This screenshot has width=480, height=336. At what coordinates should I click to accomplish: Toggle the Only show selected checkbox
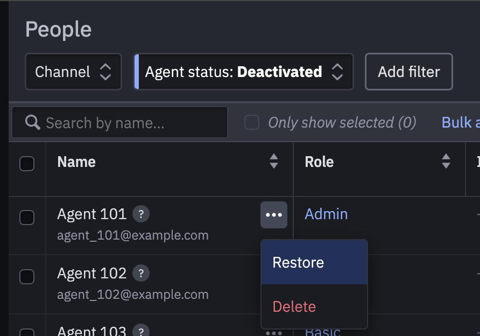click(252, 123)
